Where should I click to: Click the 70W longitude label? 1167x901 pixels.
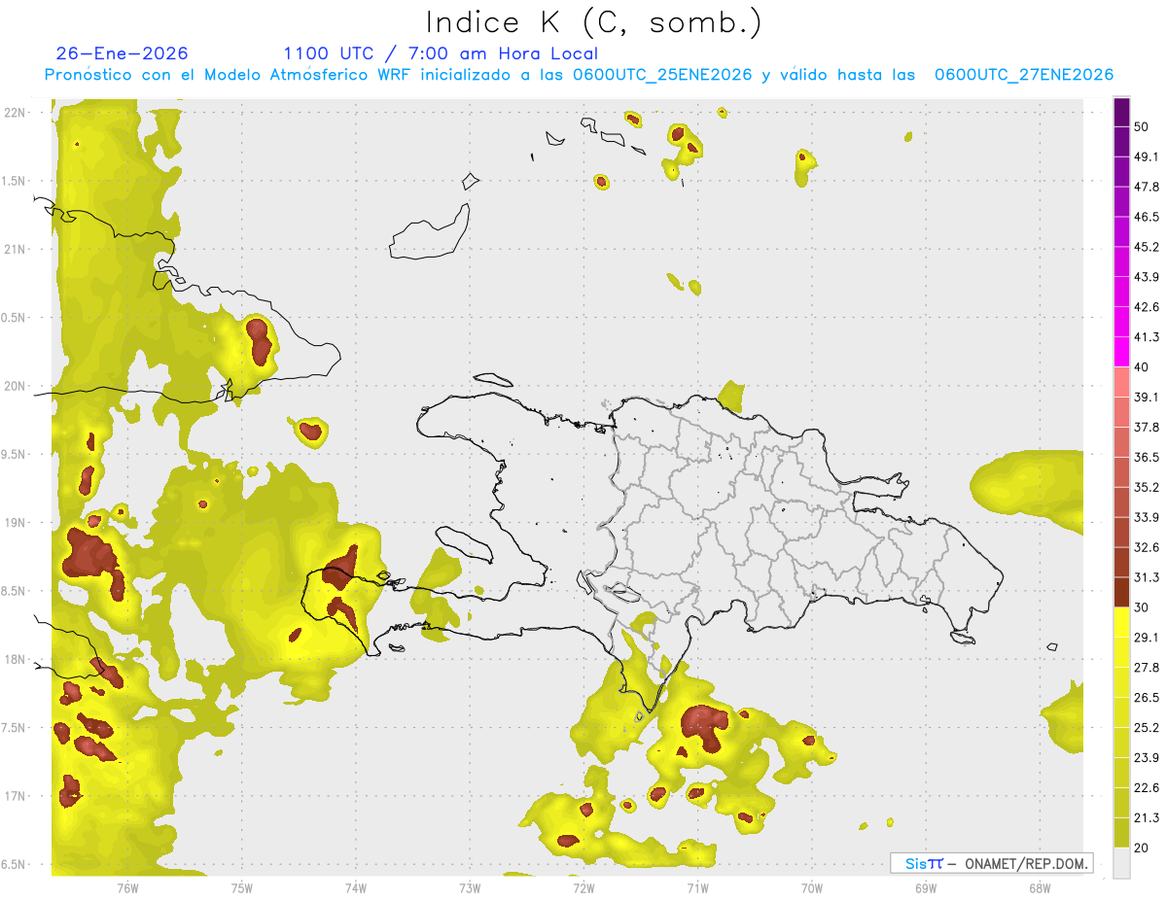[x=812, y=887]
